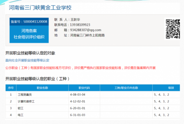Click heading 开展职业技能等级认定的职业（工种）

tap(37, 79)
